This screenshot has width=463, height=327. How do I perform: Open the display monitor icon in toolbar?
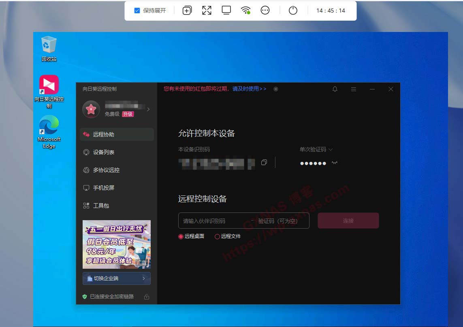coord(226,11)
